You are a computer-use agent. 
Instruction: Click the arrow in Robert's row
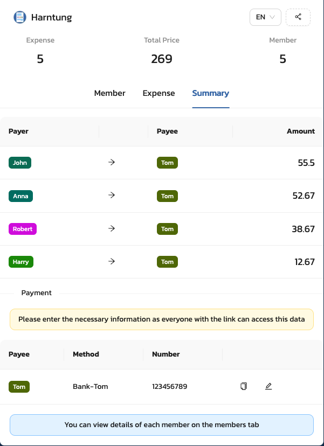pyautogui.click(x=112, y=228)
